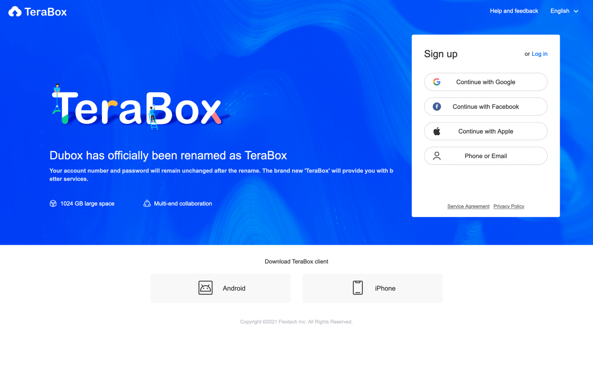Sign up using Phone or Email
This screenshot has width=593, height=370.
point(486,156)
